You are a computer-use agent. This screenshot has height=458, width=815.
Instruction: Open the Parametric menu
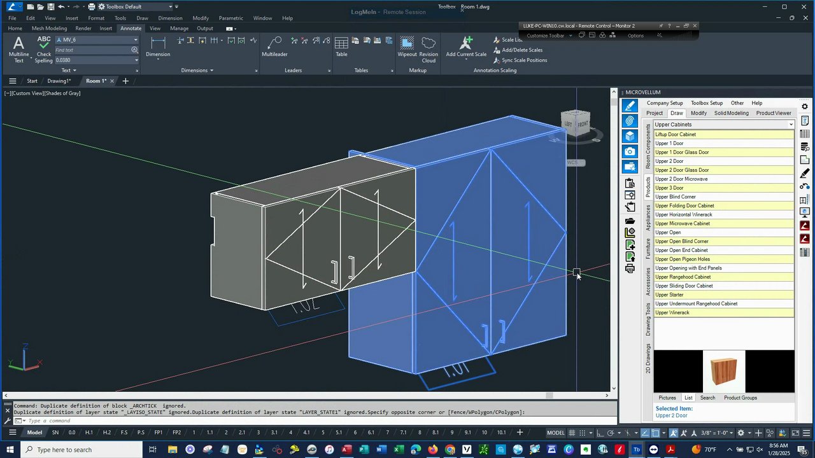coord(230,18)
